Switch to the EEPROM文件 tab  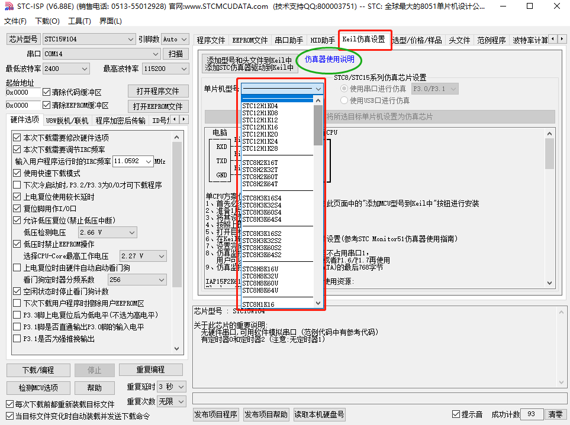tap(250, 40)
